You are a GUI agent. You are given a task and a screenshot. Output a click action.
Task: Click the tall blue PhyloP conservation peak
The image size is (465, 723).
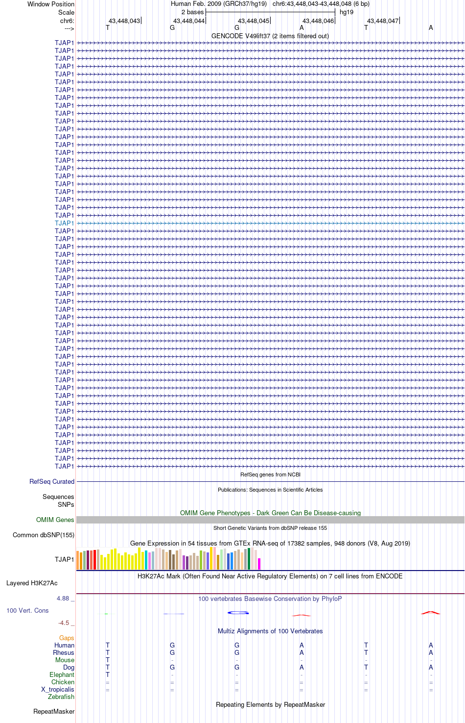(x=238, y=613)
